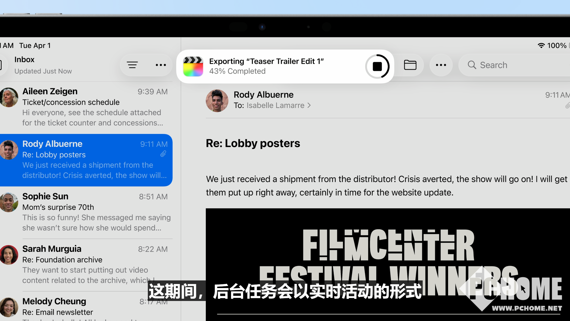Viewport: 570px width, 321px height.
Task: Click the Search magnifier icon
Action: (472, 65)
